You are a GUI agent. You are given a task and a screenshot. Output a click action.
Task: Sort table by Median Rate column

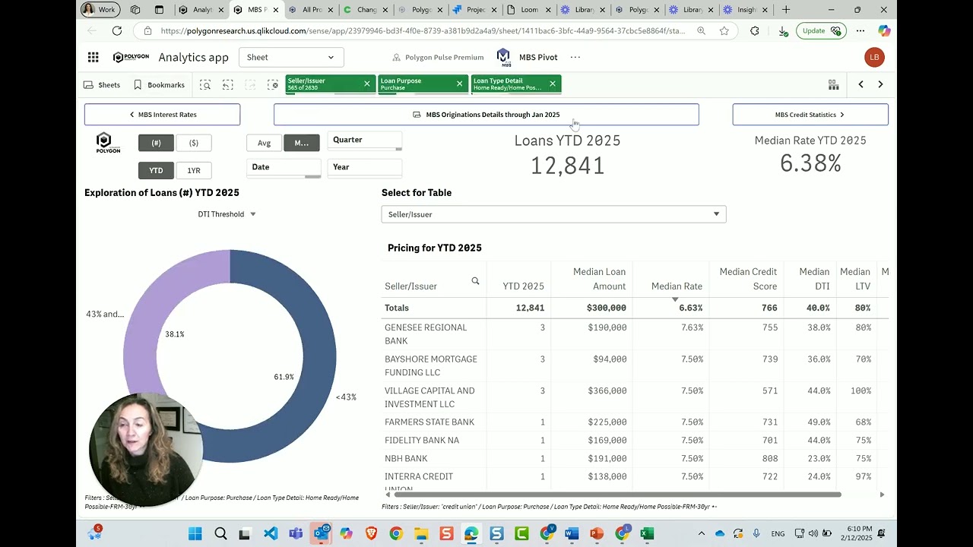677,286
